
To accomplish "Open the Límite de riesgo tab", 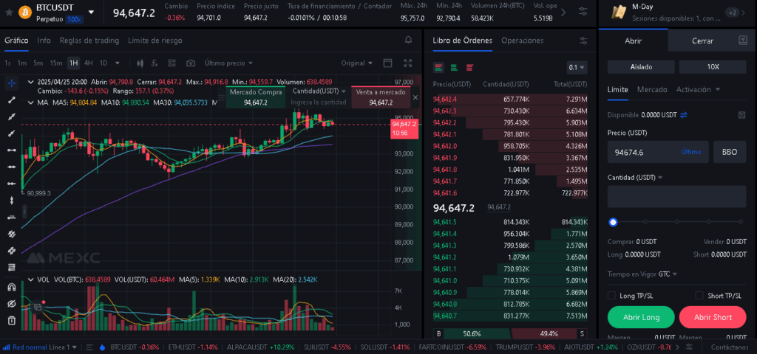I will pos(155,41).
